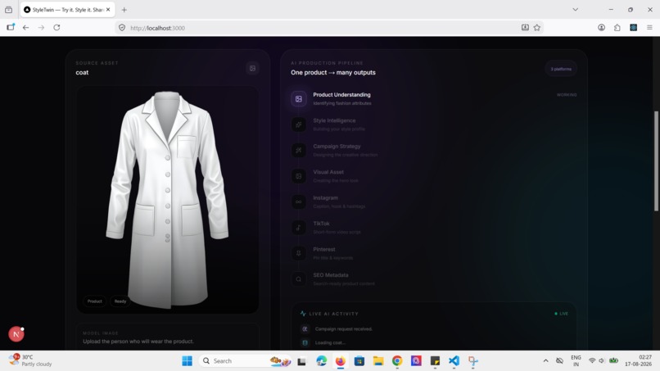Viewport: 660px width, 371px height.
Task: Go back with browser back arrow
Action: [x=25, y=27]
